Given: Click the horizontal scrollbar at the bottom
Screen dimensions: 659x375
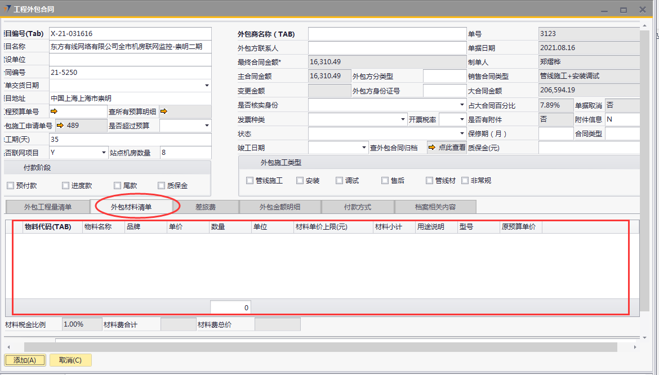Looking at the screenshot, I should pos(327,347).
